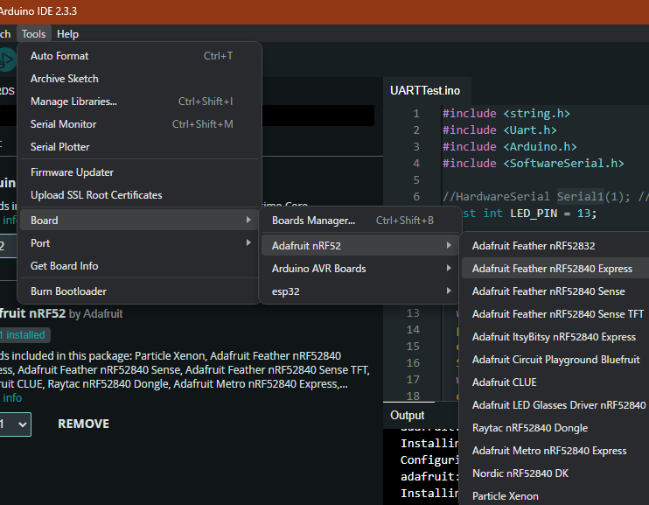Image resolution: width=649 pixels, height=505 pixels.
Task: Choose Archive Sketch from Tools menu
Action: tap(139, 79)
